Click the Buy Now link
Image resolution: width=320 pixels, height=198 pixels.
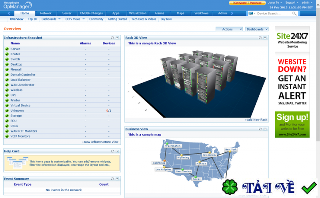[x=166, y=19]
